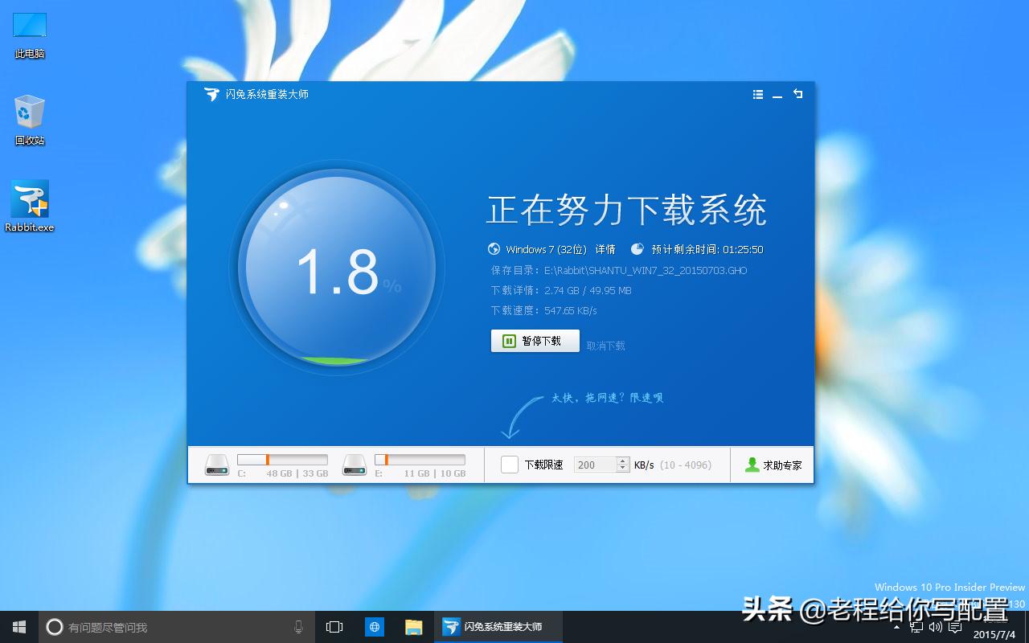Image resolution: width=1029 pixels, height=643 pixels.
Task: Click the 闪兔 rabbit logo in the title bar
Action: tap(211, 94)
